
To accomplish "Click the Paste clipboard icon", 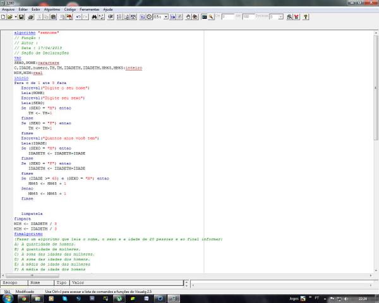I will 54,17.
